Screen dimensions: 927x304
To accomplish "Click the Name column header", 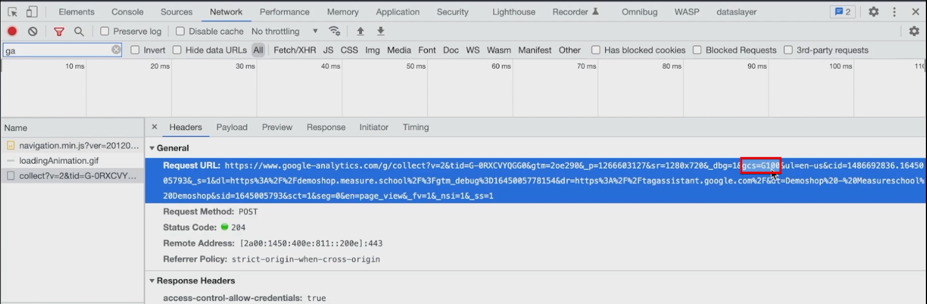I will [x=72, y=128].
